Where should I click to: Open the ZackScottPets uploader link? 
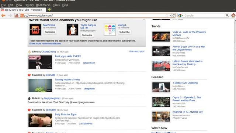(86, 124)
